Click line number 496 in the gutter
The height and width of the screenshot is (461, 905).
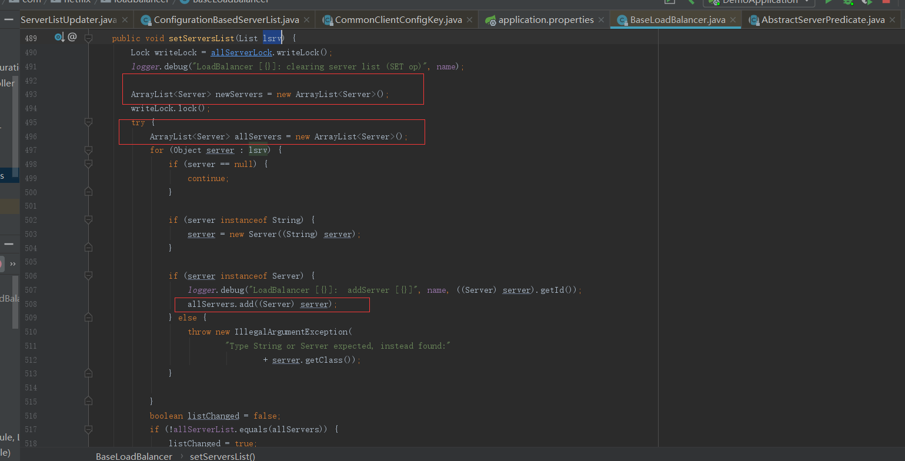tap(31, 136)
